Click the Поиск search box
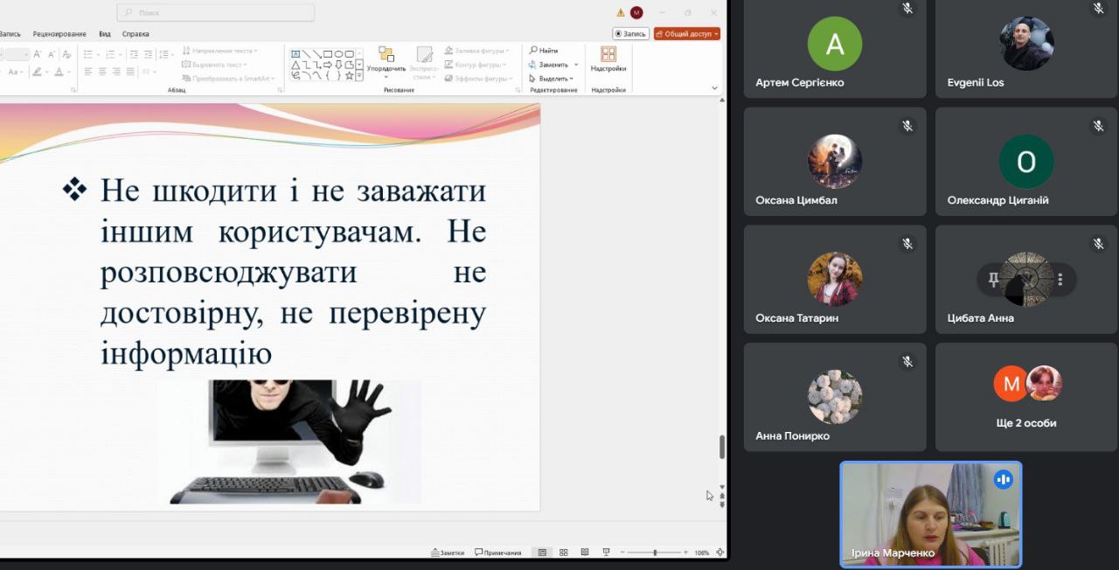The image size is (1119, 570). 215,12
